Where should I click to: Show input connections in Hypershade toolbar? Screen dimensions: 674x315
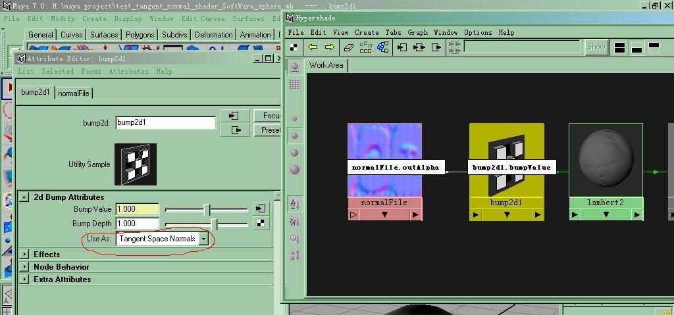[402, 47]
